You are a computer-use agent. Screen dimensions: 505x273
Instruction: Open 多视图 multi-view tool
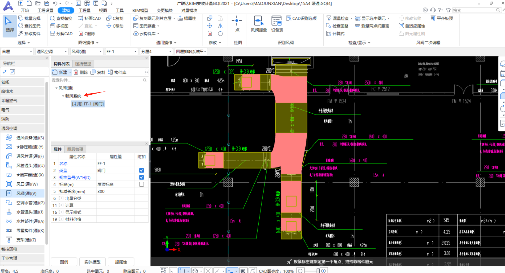point(59,26)
